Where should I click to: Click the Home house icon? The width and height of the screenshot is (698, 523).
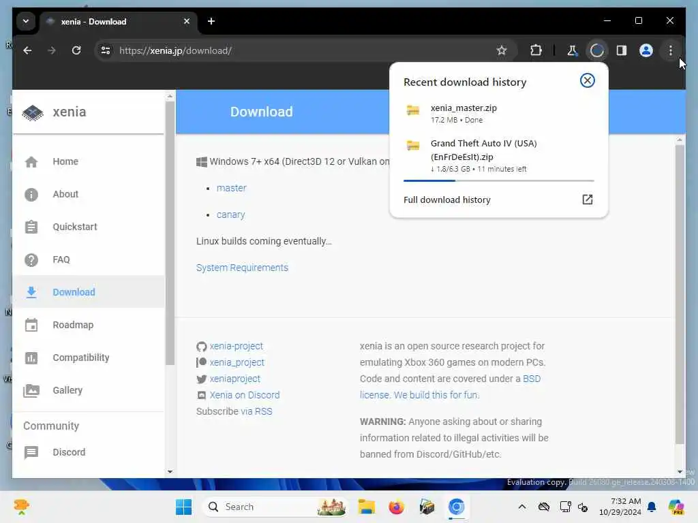coord(31,162)
